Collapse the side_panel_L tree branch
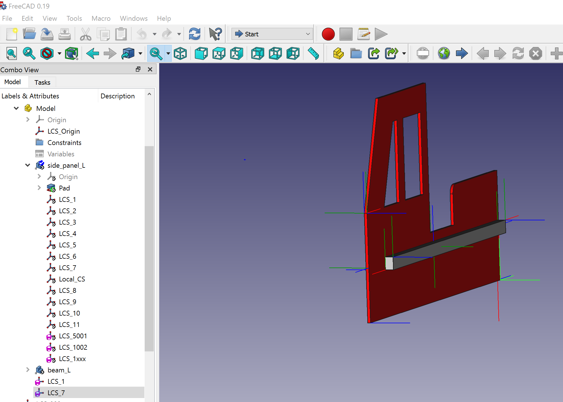 click(x=28, y=165)
